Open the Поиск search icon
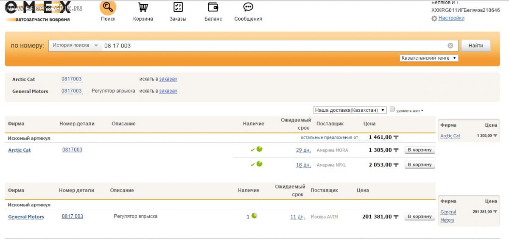The height and width of the screenshot is (241, 509). tap(108, 8)
